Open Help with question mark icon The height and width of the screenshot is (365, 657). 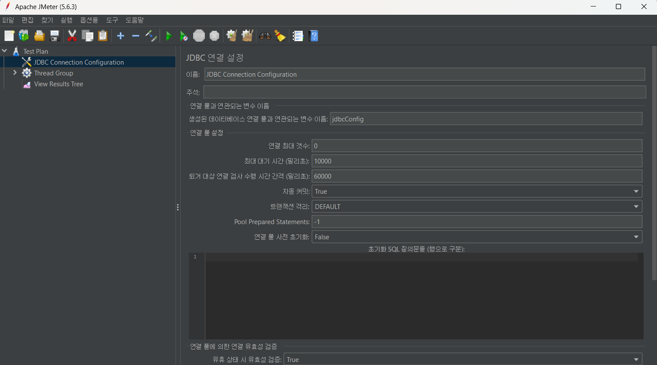314,36
